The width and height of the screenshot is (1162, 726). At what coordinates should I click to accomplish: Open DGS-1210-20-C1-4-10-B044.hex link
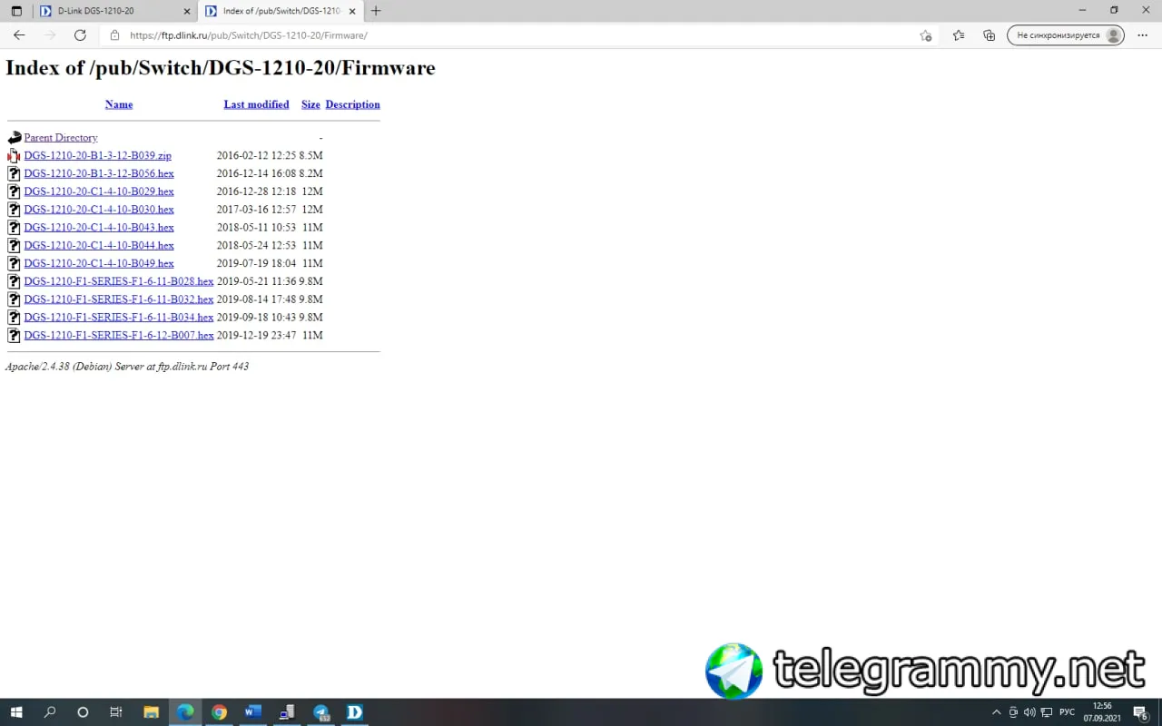99,245
